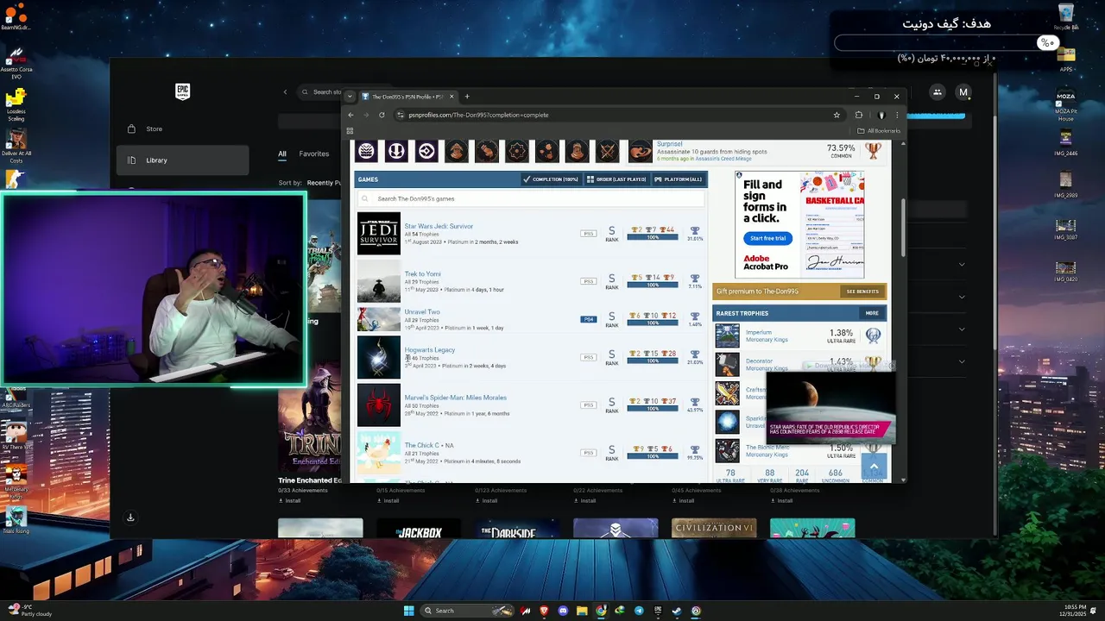Open the Windows Start menu
Viewport: 1105px width, 621px height.
click(x=408, y=611)
